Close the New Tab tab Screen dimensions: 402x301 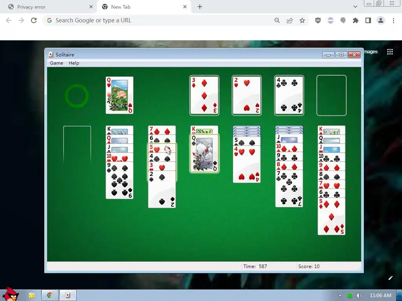pos(185,7)
